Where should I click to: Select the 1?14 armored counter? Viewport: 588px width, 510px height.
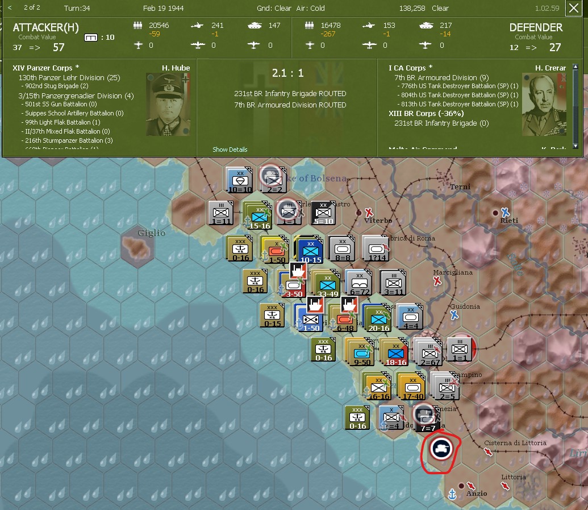[376, 248]
